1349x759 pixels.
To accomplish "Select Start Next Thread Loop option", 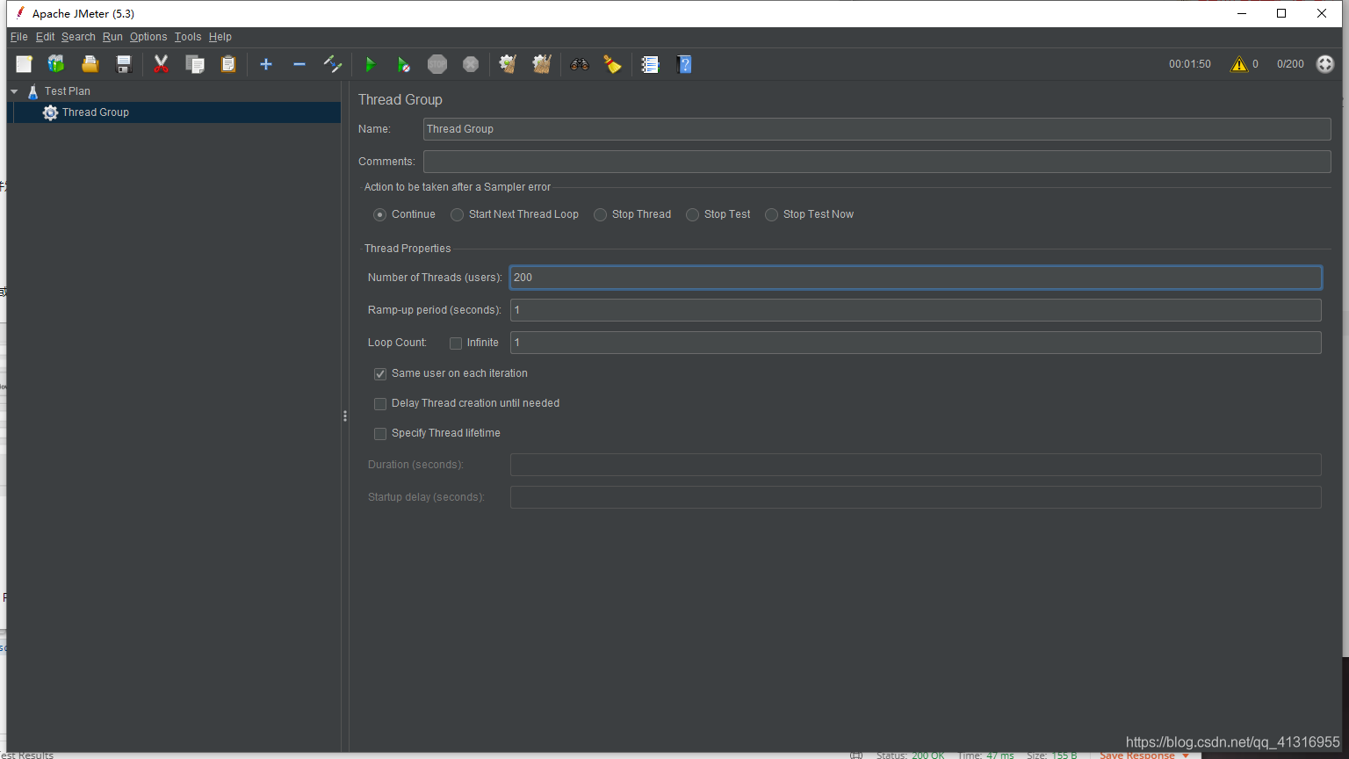I will pos(457,214).
